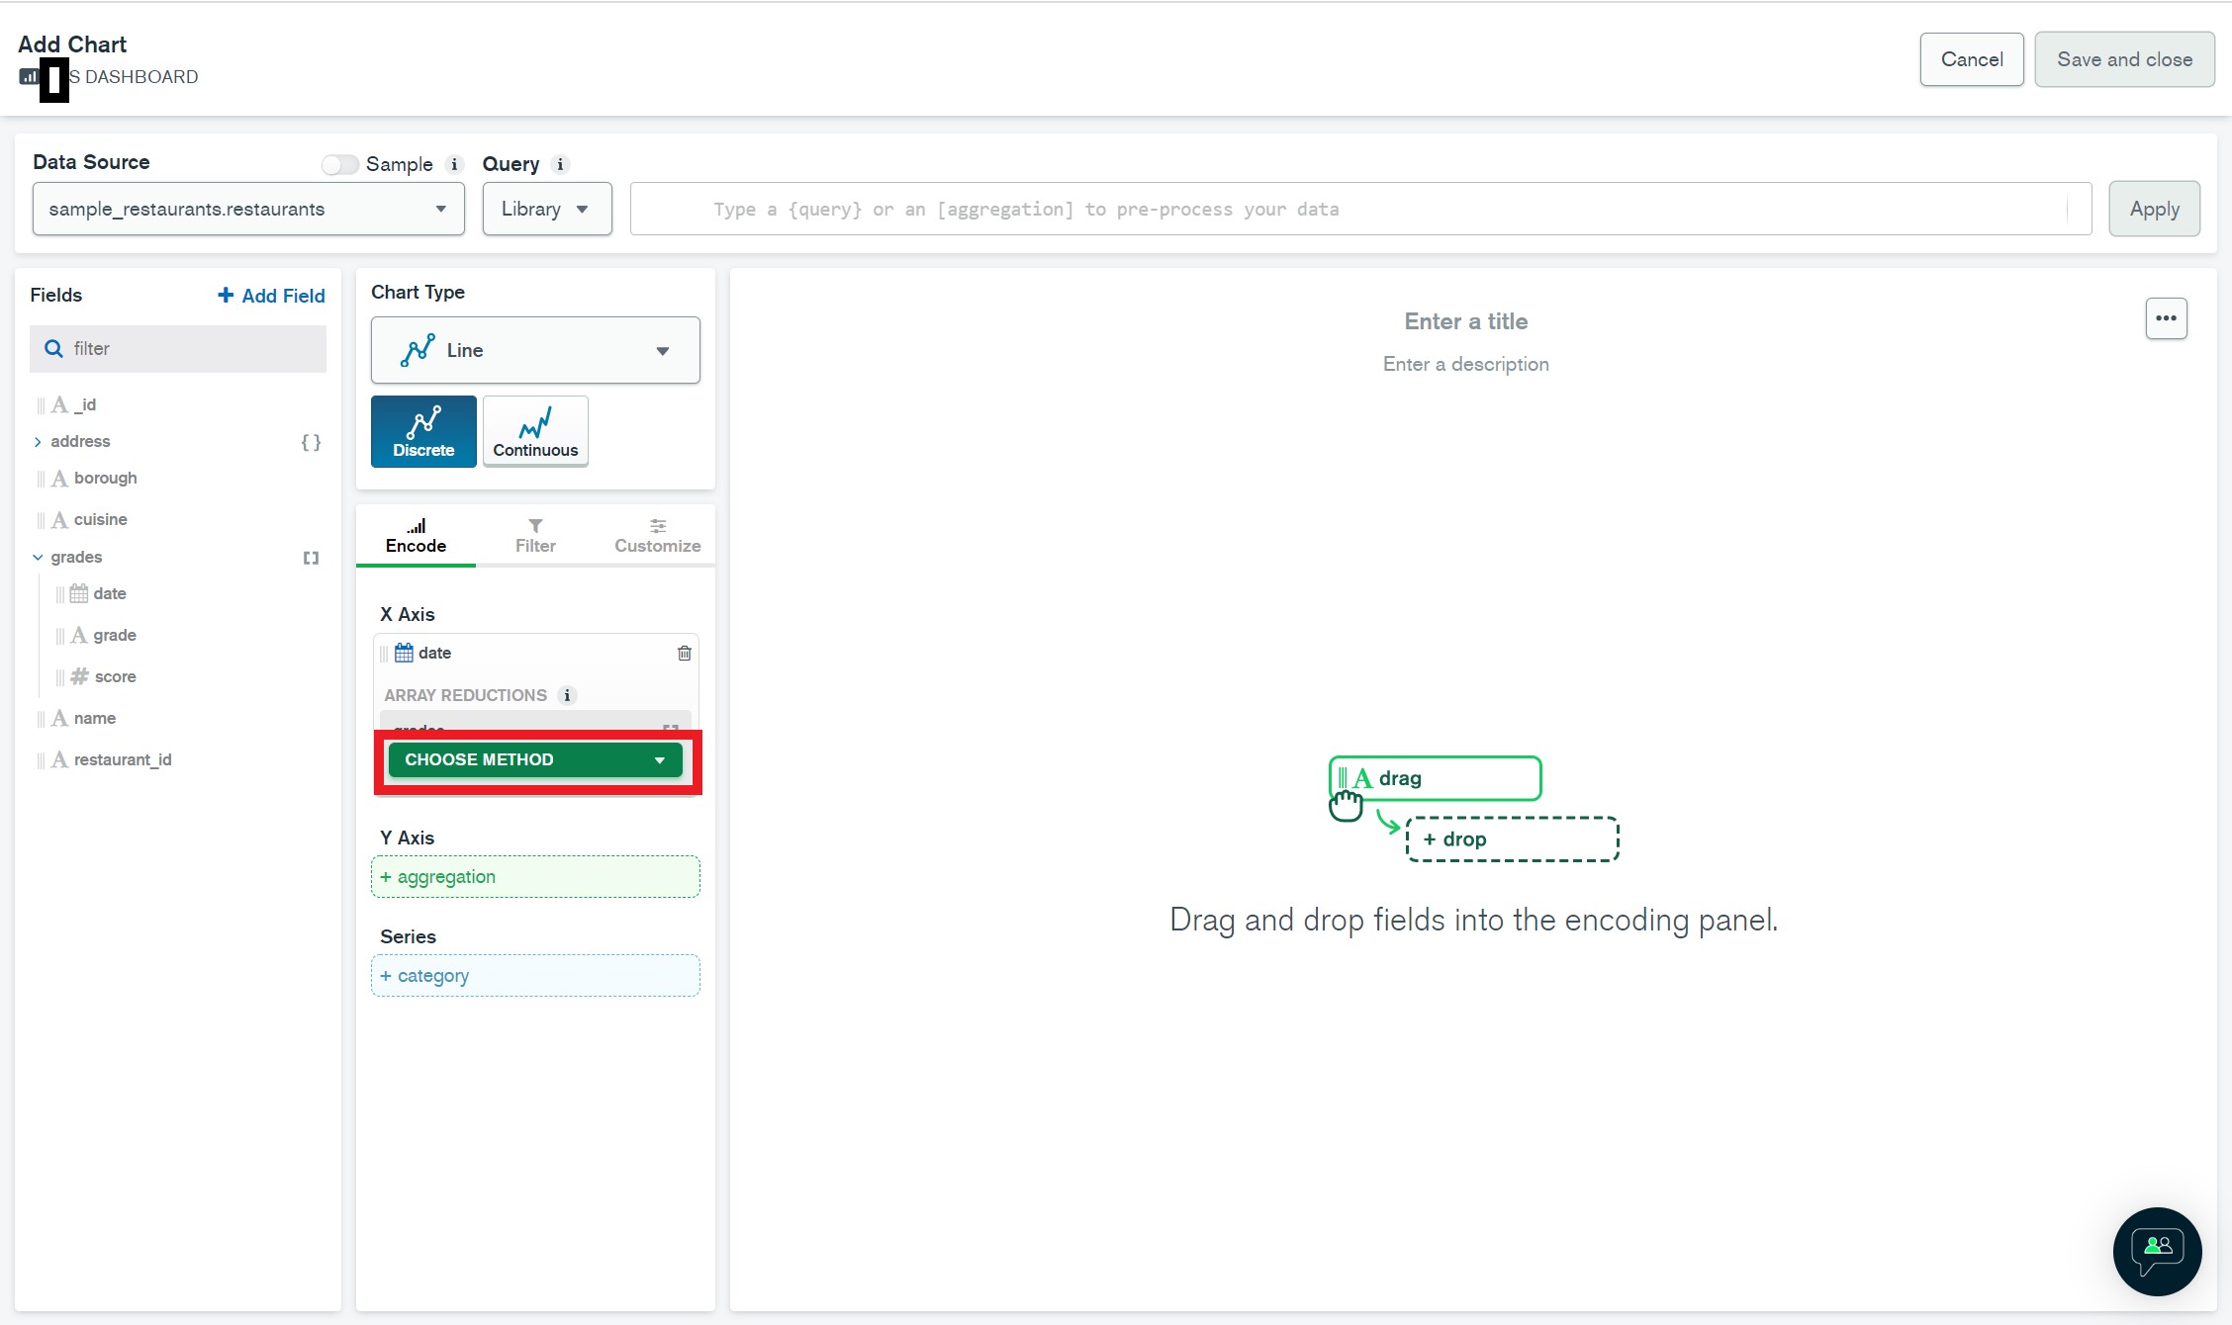Click Array Reductions info icon

(x=567, y=695)
